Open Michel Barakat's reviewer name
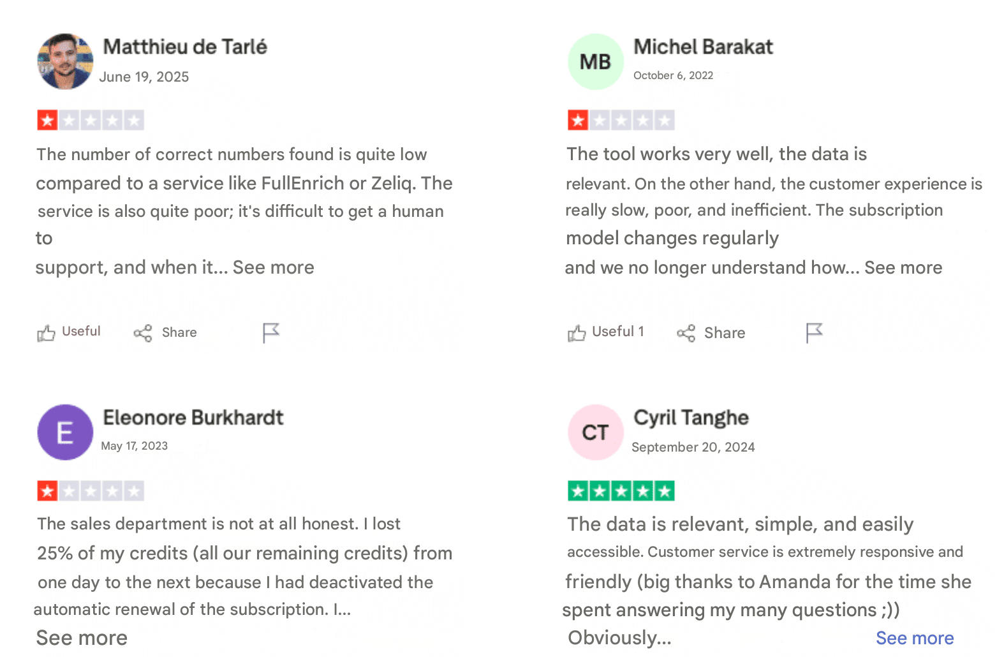Image resolution: width=1004 pixels, height=657 pixels. (703, 47)
